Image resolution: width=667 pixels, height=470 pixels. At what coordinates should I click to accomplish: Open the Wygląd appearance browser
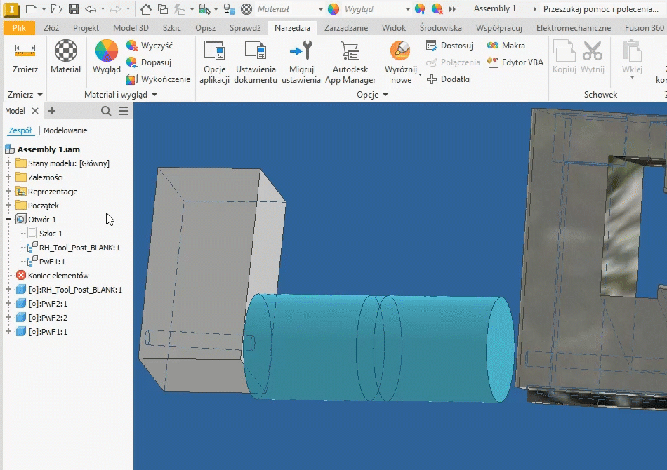click(x=106, y=58)
